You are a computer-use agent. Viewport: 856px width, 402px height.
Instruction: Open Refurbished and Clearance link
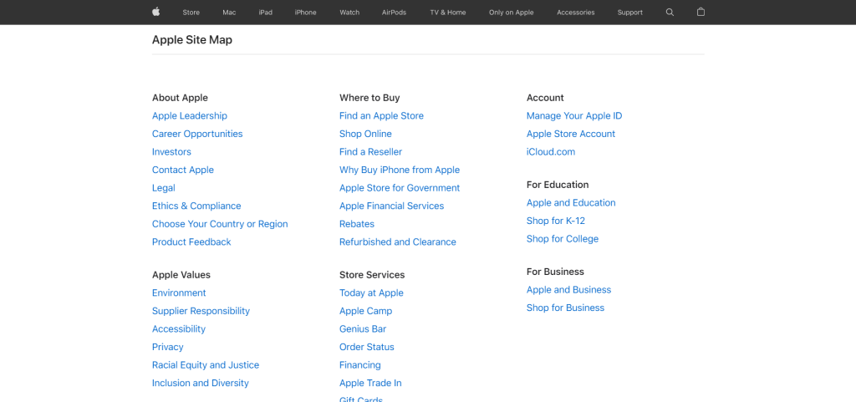pos(397,242)
